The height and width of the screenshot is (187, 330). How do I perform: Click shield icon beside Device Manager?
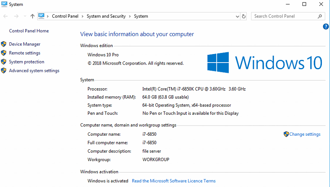[x=3, y=44]
